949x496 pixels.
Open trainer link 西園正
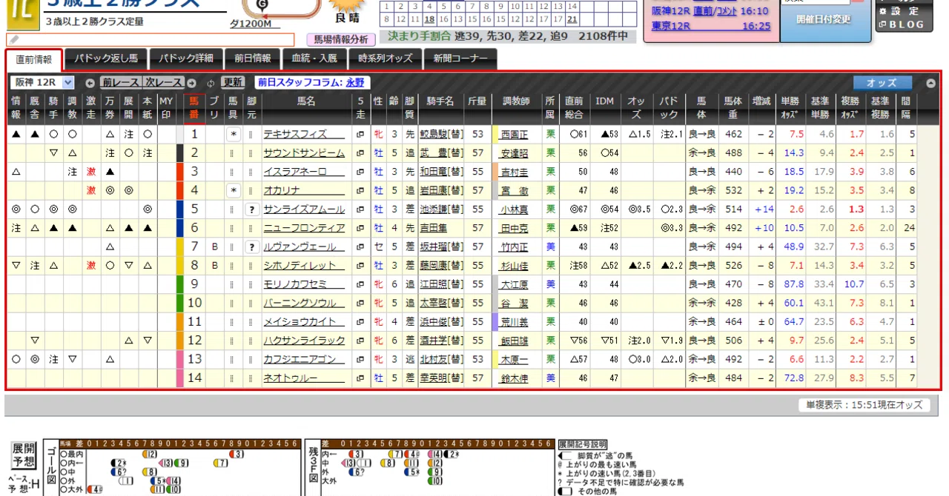tap(515, 135)
